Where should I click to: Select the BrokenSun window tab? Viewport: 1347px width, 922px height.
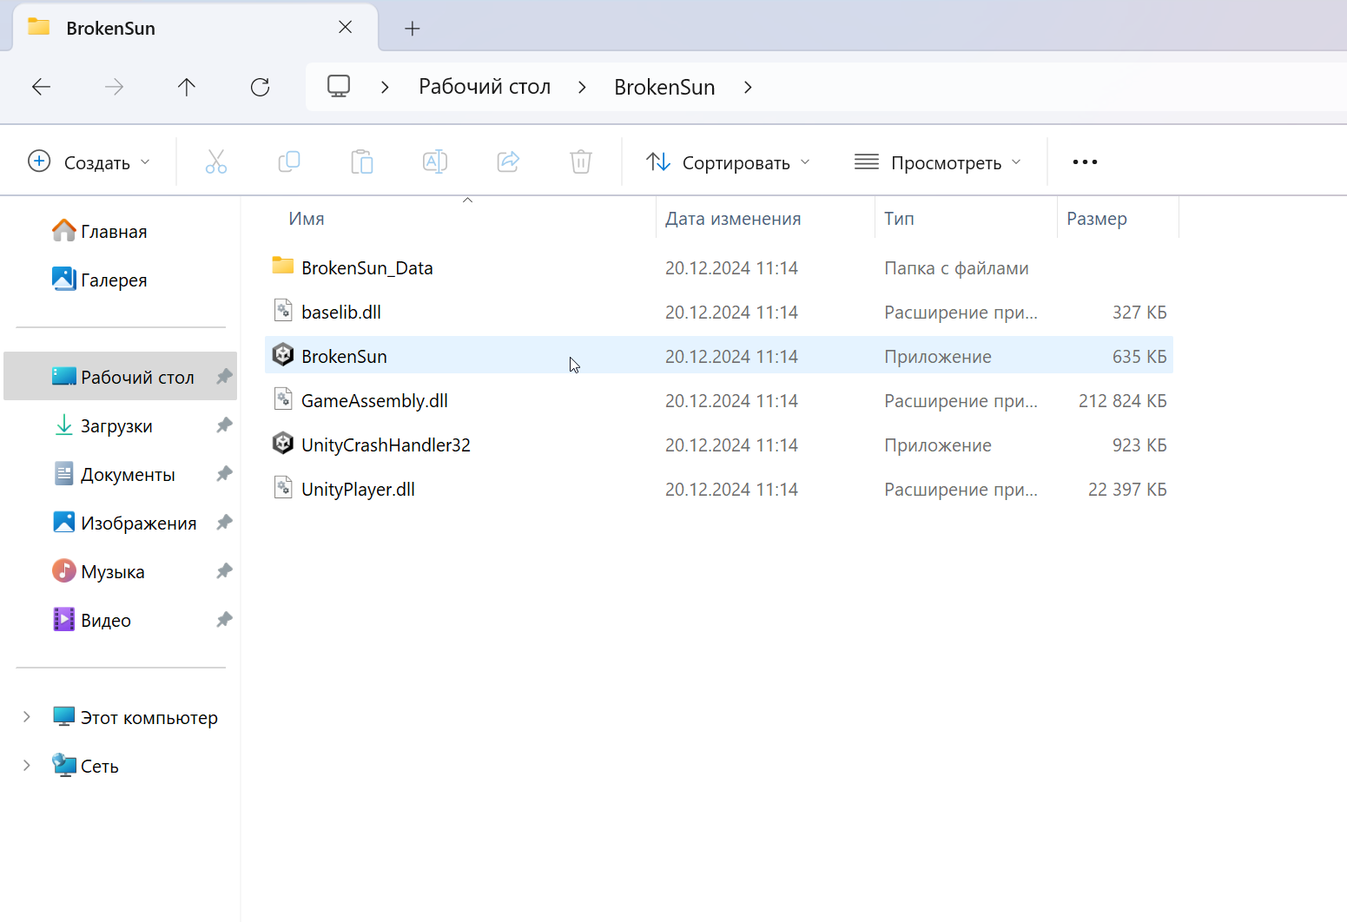196,28
